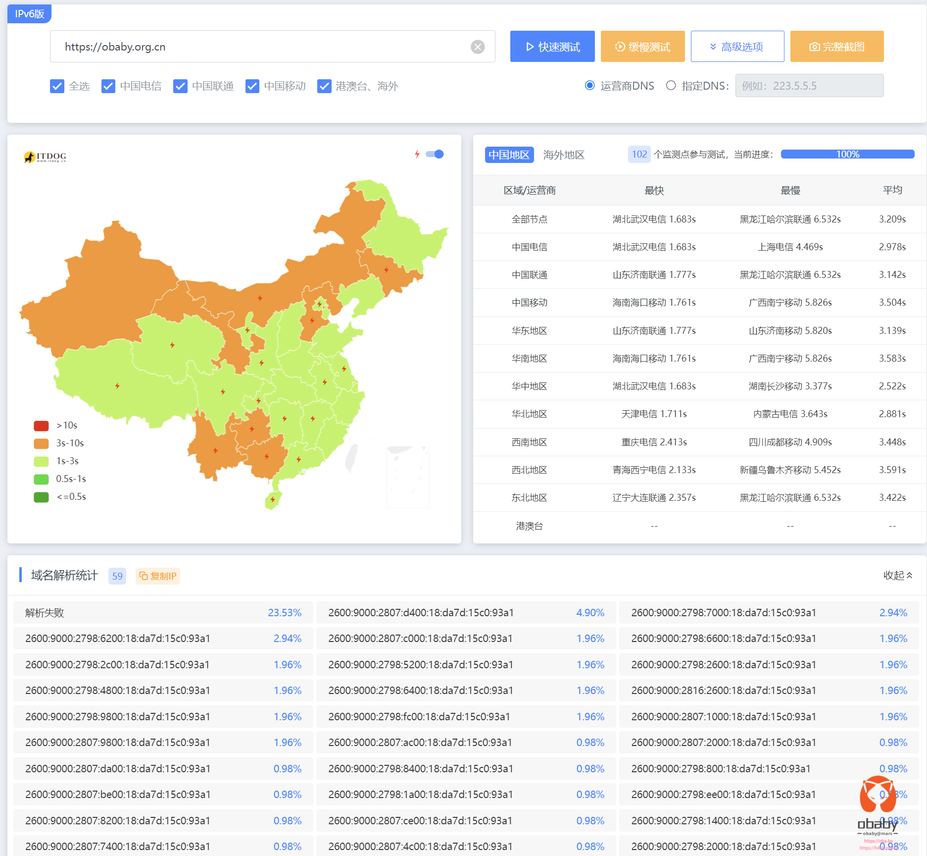Uncheck the 中国电信 checkbox
This screenshot has height=856, width=927.
tap(108, 86)
